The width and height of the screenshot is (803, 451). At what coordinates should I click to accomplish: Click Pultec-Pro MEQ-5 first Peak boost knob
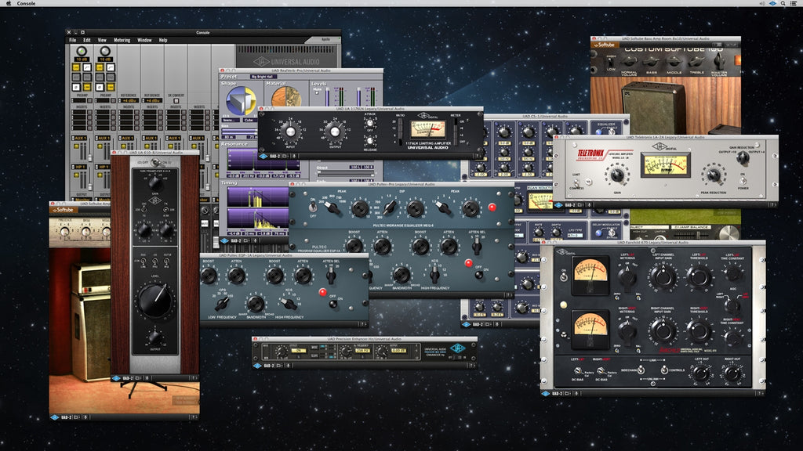359,208
